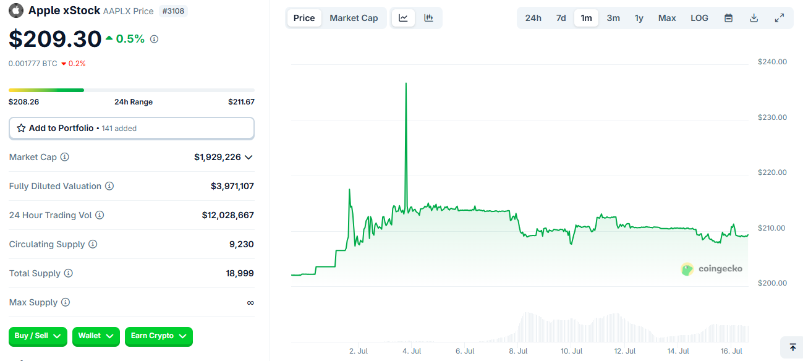Download chart data icon
The height and width of the screenshot is (361, 803).
click(754, 18)
